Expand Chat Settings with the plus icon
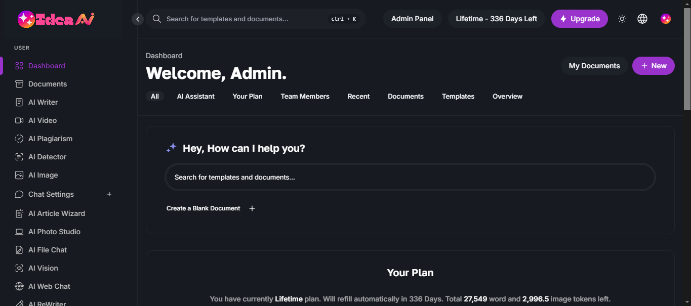 (109, 194)
